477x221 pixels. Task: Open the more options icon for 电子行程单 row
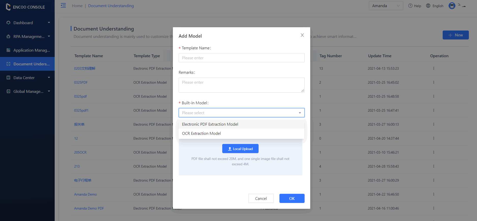434,180
